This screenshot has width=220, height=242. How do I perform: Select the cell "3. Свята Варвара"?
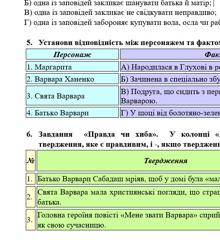point(72,96)
